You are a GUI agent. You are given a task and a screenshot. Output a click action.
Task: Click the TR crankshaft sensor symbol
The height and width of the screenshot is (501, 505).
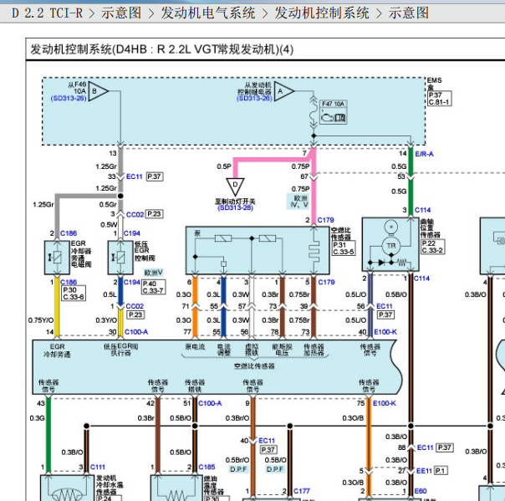click(x=390, y=246)
